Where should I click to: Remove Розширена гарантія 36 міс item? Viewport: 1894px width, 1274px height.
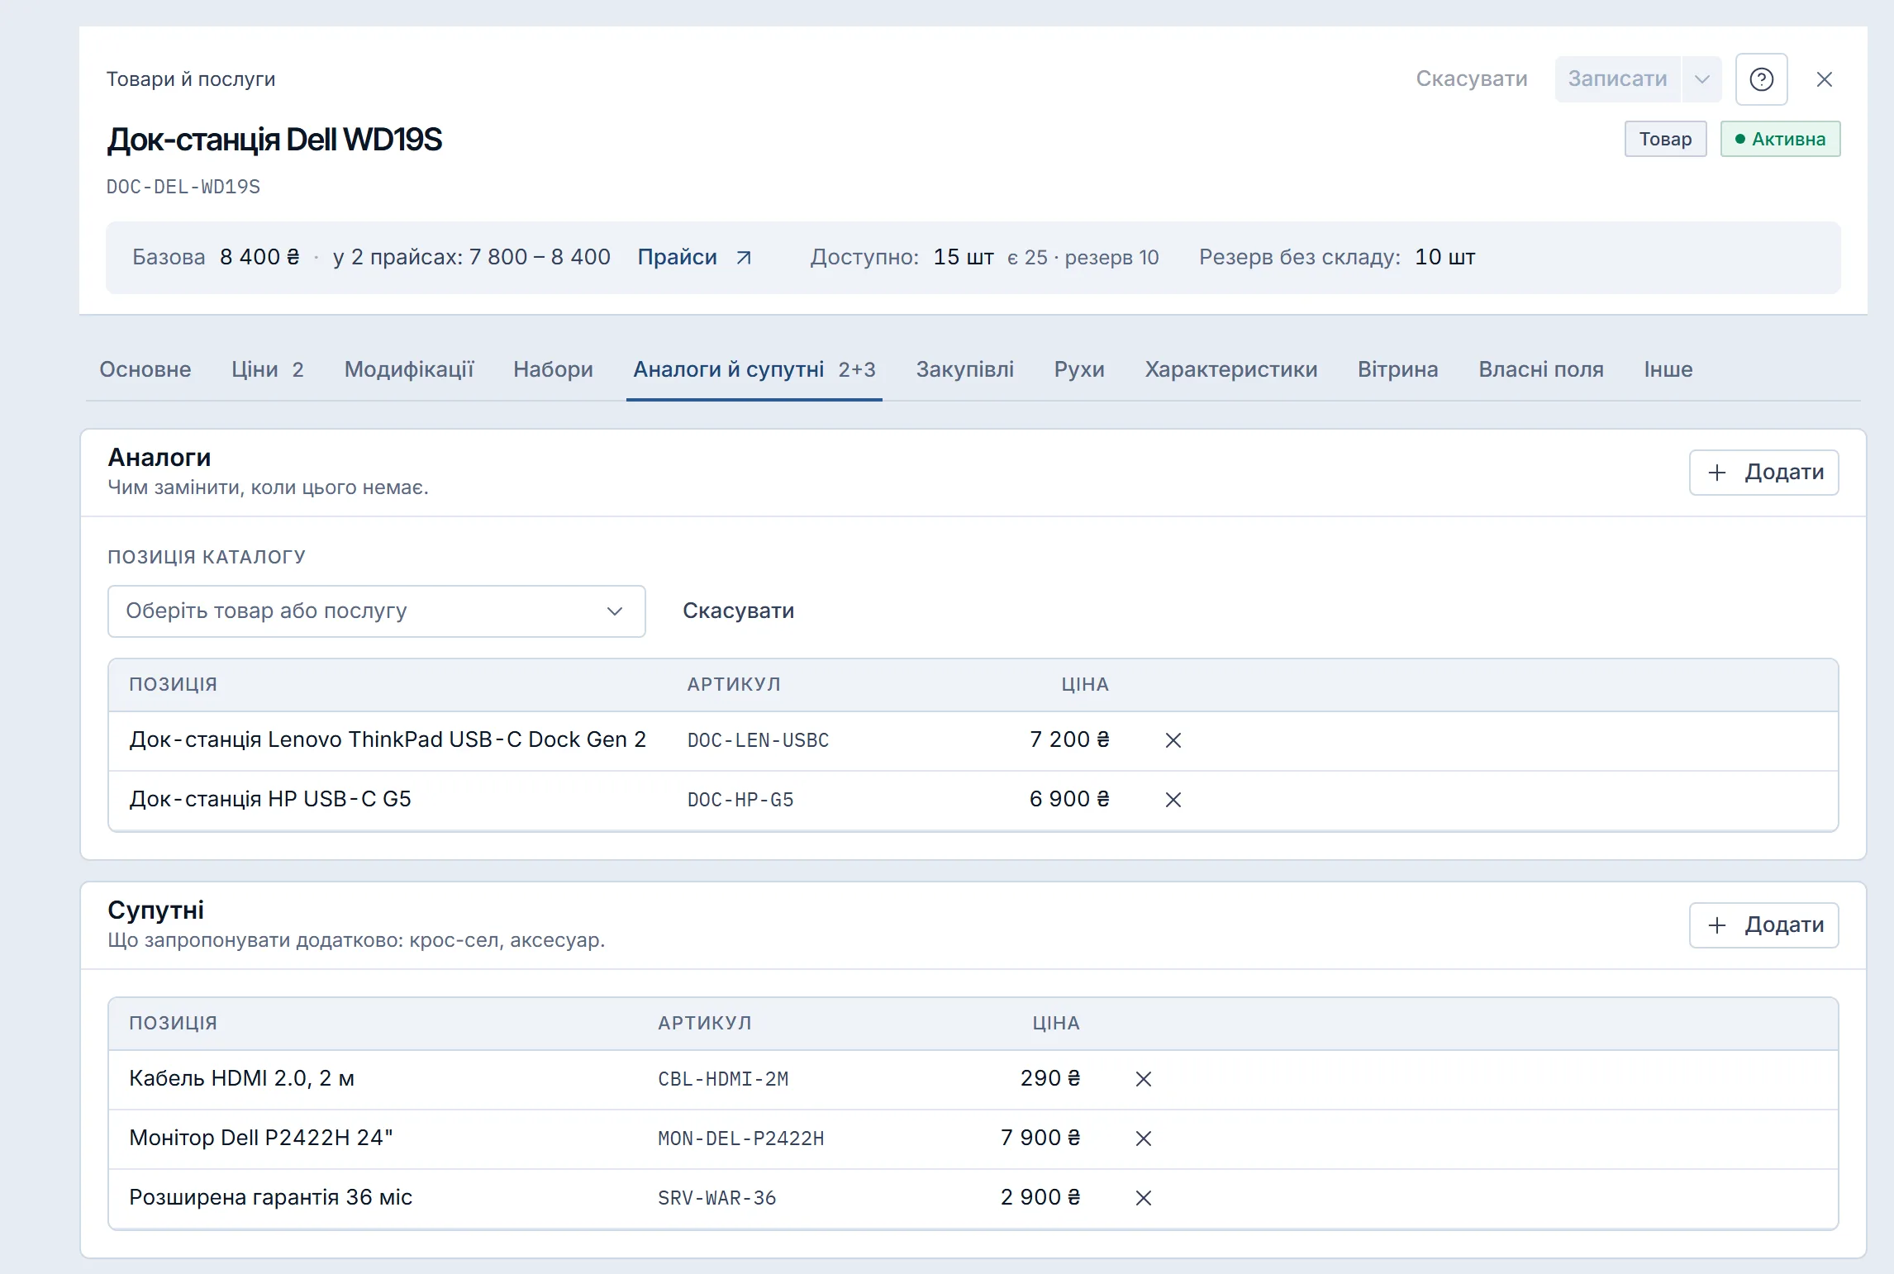(1143, 1198)
